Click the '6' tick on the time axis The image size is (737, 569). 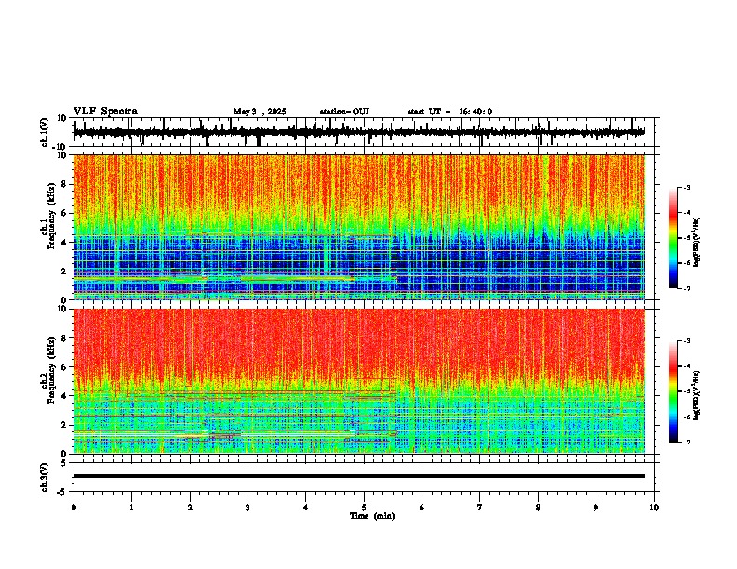422,508
